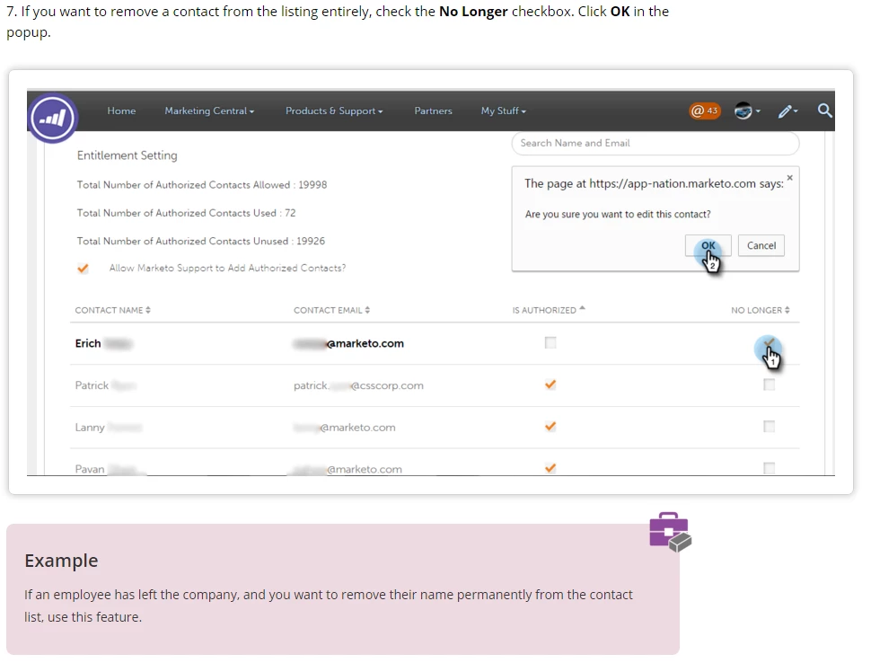The width and height of the screenshot is (871, 663).
Task: Select contact name Lanny
Action: click(109, 428)
